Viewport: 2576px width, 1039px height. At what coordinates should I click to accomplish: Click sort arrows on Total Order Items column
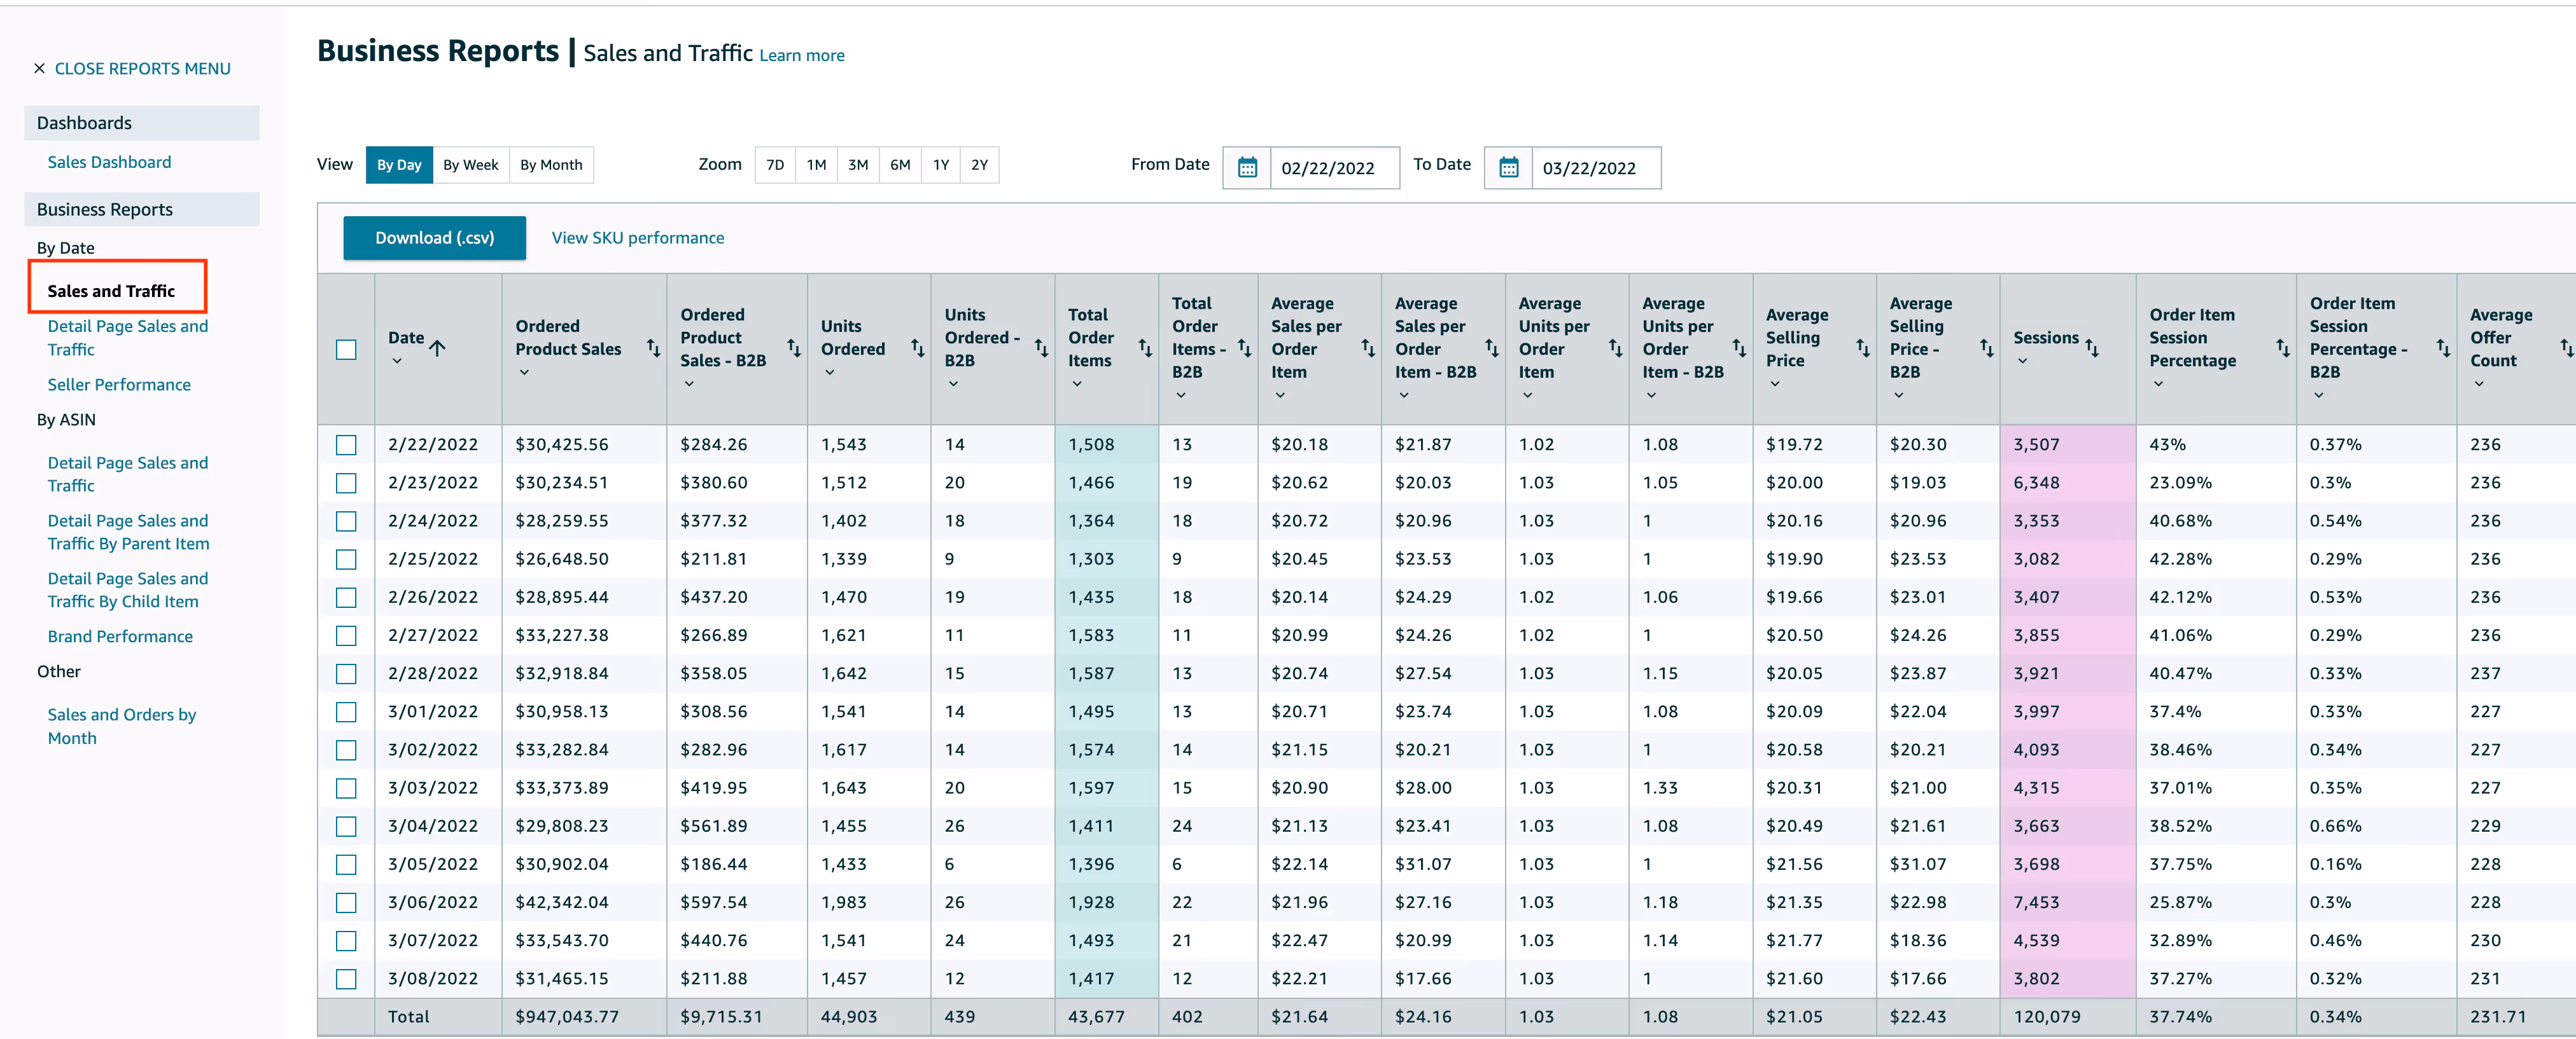[x=1145, y=348]
